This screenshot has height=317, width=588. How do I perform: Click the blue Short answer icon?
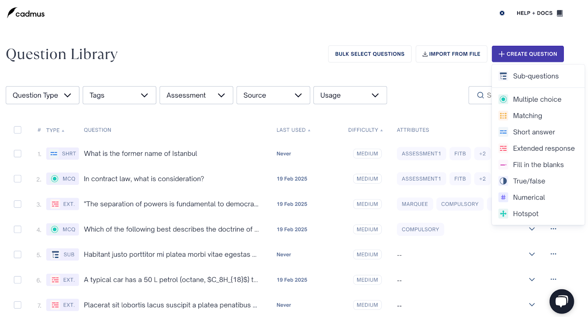point(503,132)
